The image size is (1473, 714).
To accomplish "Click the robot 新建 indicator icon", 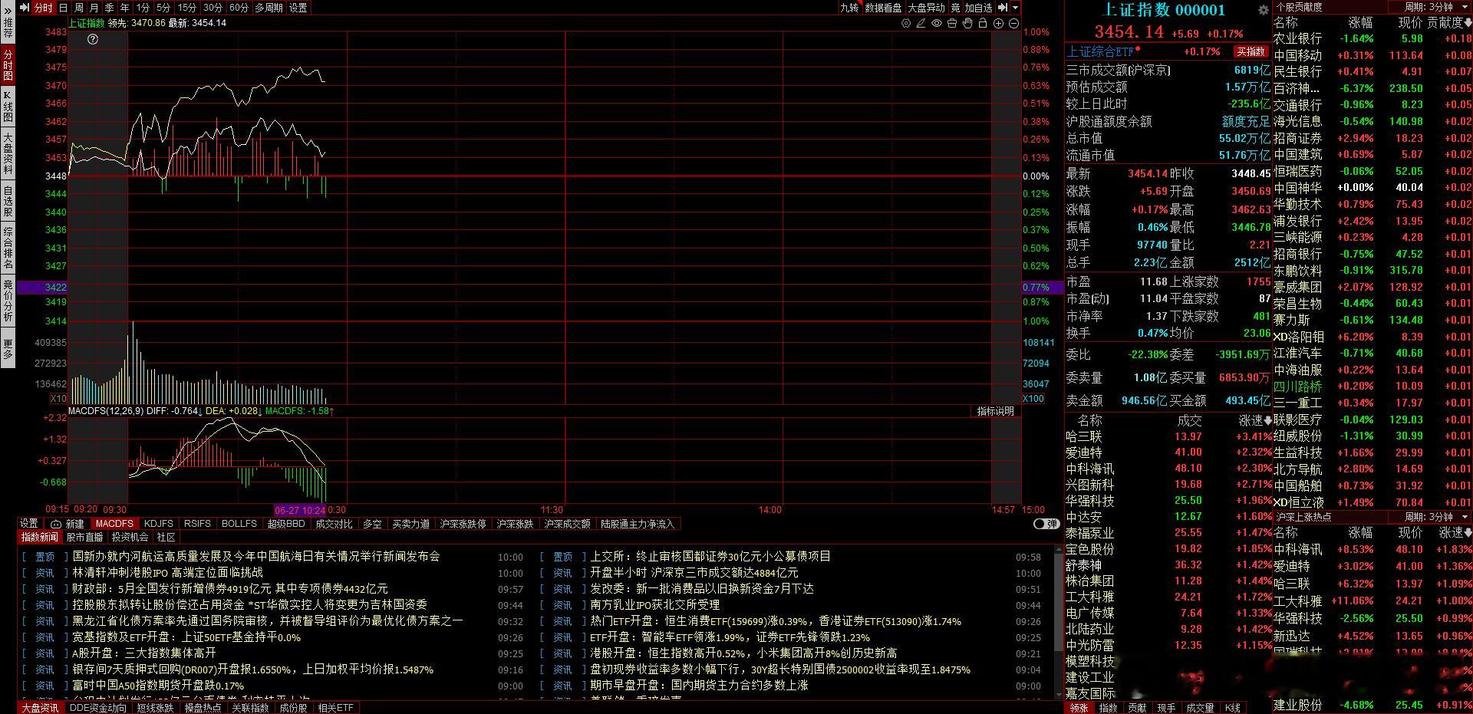I will click(68, 524).
